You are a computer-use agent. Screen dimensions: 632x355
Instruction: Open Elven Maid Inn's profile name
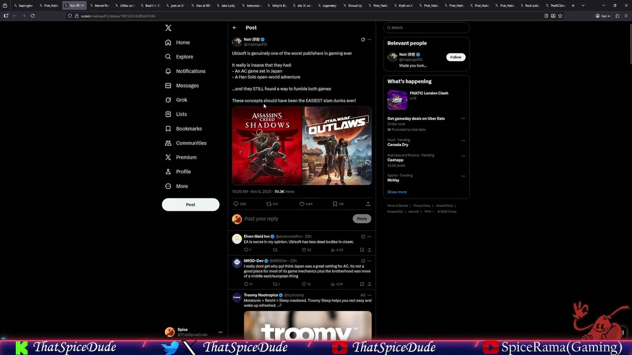click(256, 237)
